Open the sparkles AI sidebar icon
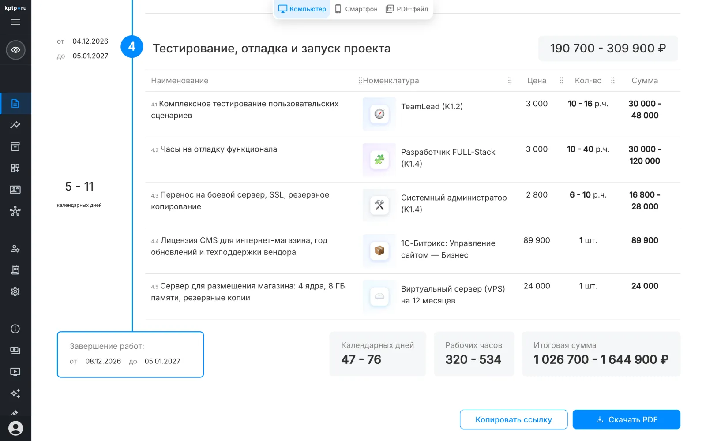Screen dimensions: 706x441 (x=15, y=393)
